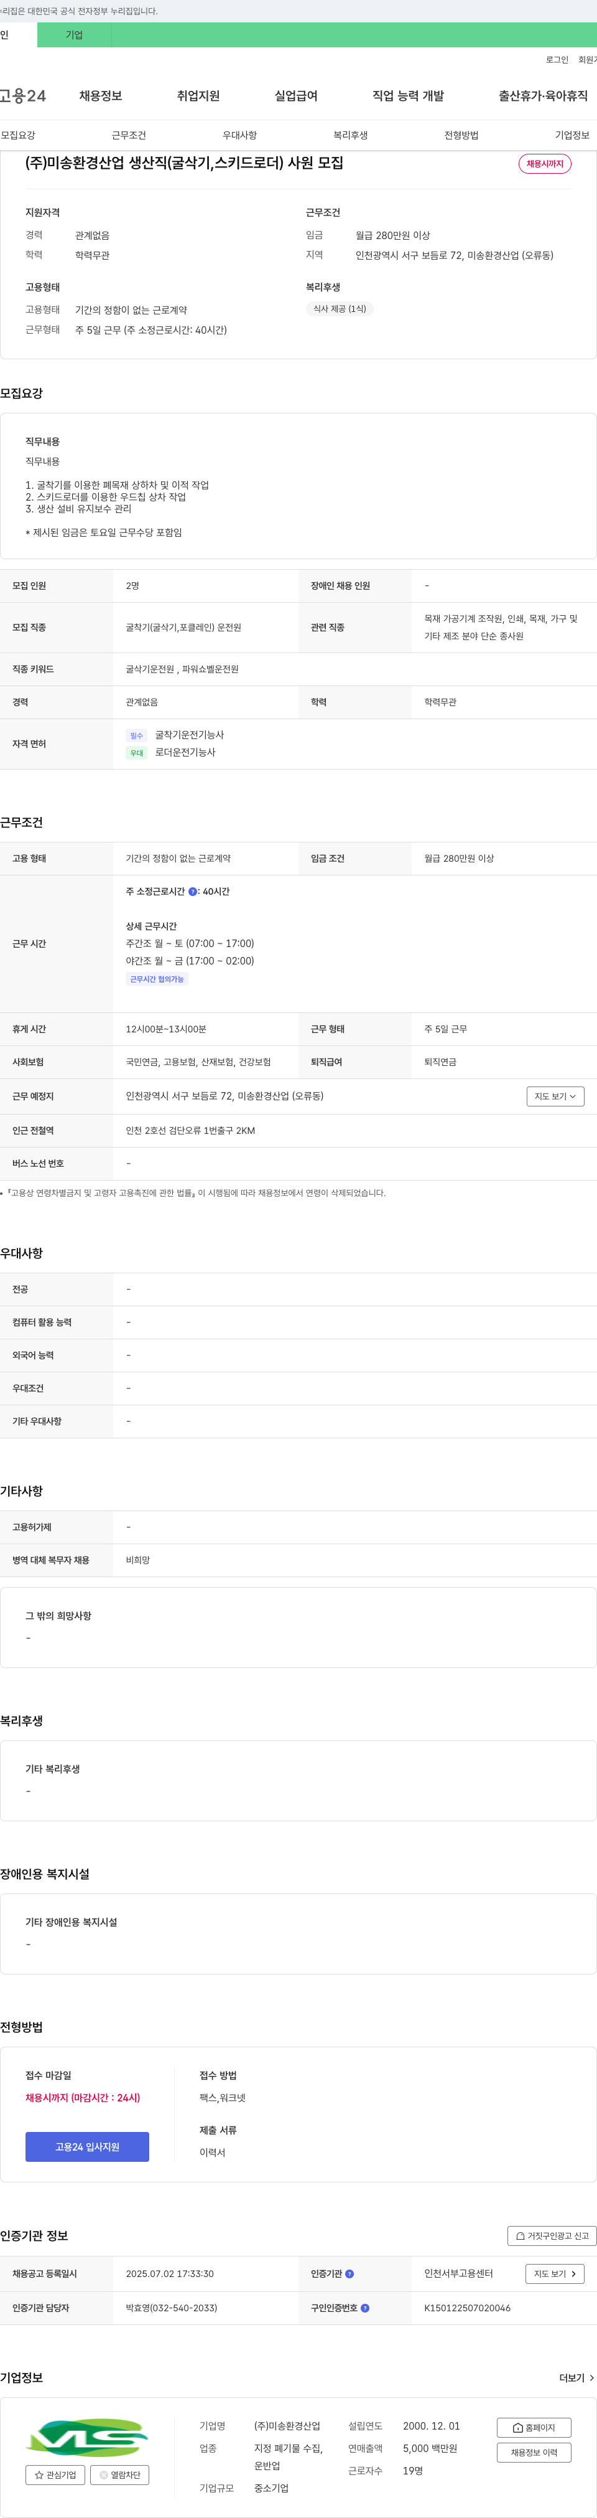This screenshot has width=597, height=2518.
Task: Open the company 홈페이지 button
Action: [x=534, y=2427]
